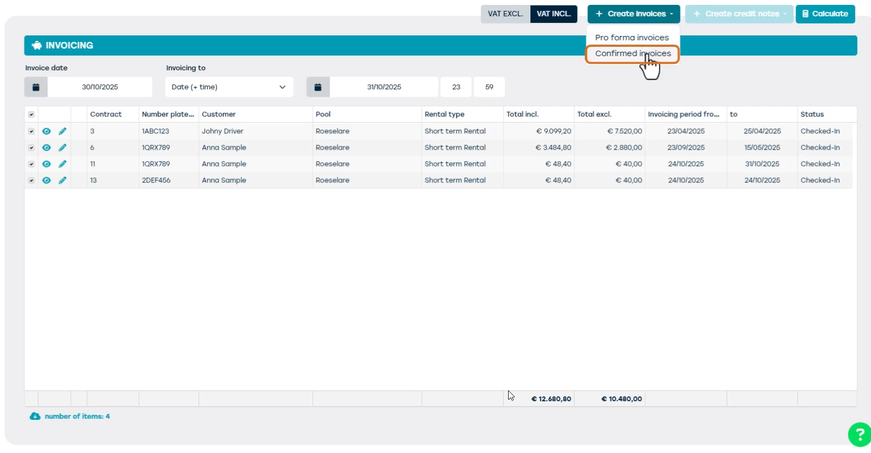Click total excl. amount € 7.520,00
Viewport: 871px width, 453px height.
(x=625, y=131)
